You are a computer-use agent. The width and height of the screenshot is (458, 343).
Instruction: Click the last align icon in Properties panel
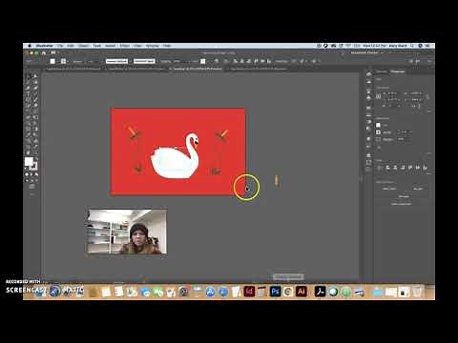[x=425, y=168]
